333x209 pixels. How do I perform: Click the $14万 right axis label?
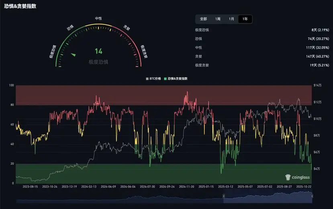pos(317,85)
